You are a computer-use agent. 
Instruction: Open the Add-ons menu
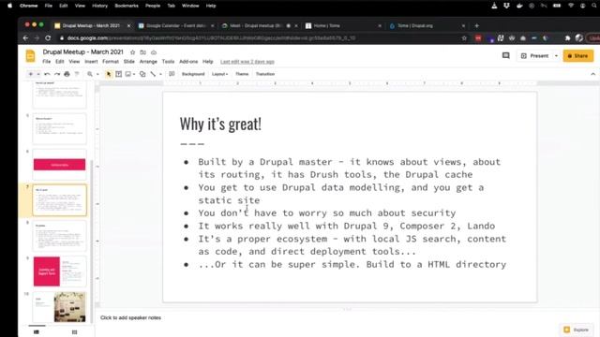pyautogui.click(x=188, y=62)
